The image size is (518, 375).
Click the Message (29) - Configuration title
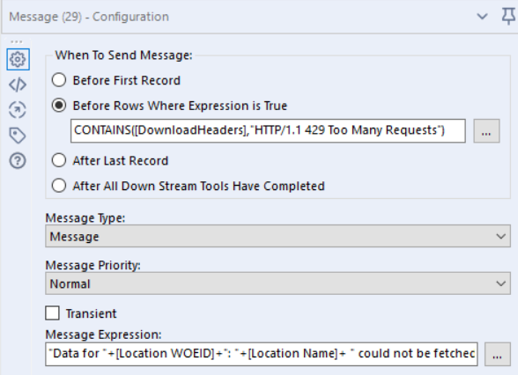[89, 17]
